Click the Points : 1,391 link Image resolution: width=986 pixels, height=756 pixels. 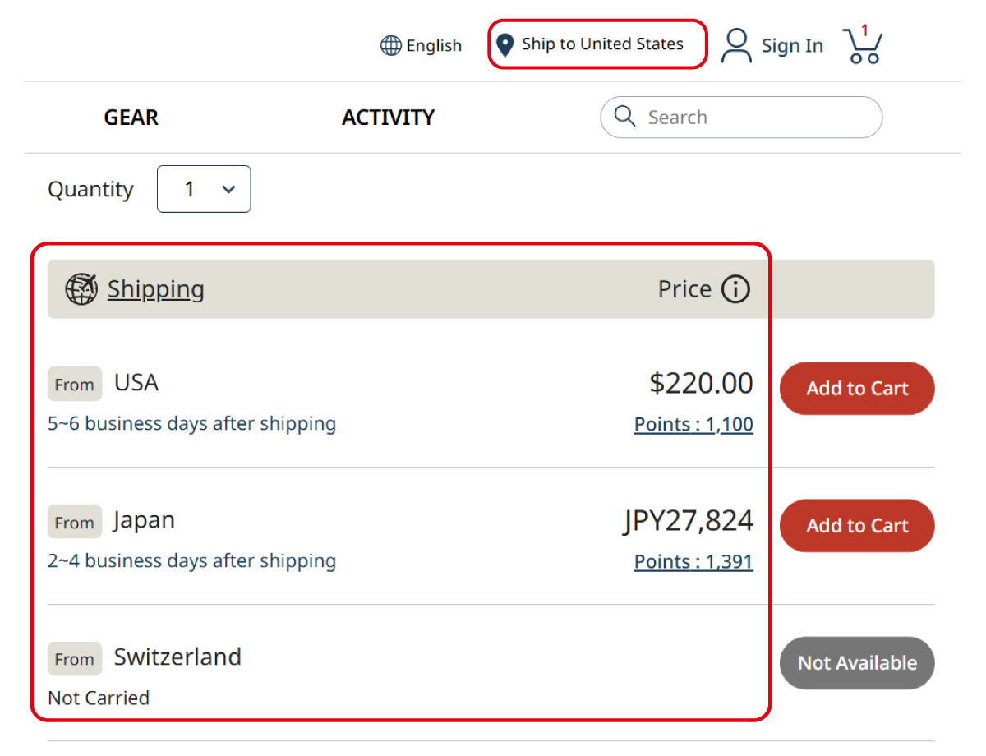693,562
